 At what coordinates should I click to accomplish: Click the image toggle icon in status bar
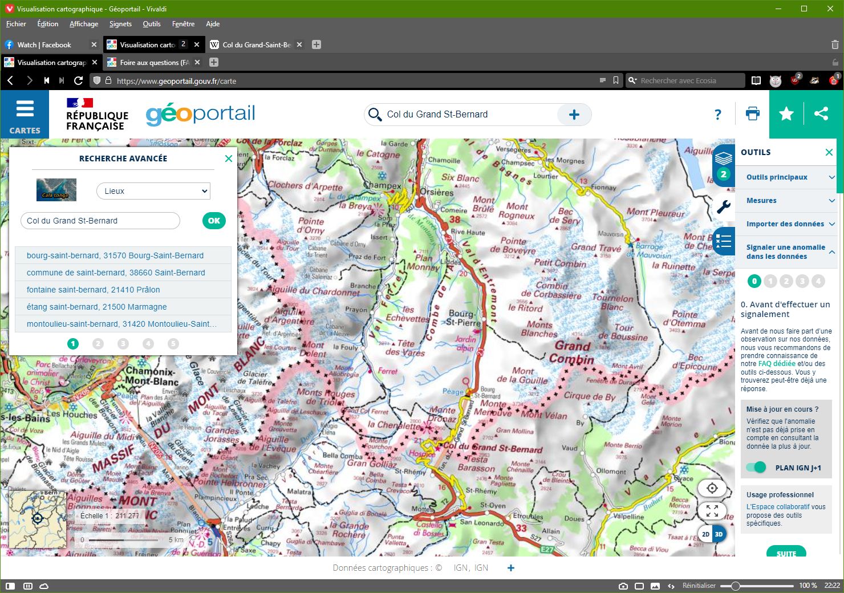click(655, 586)
